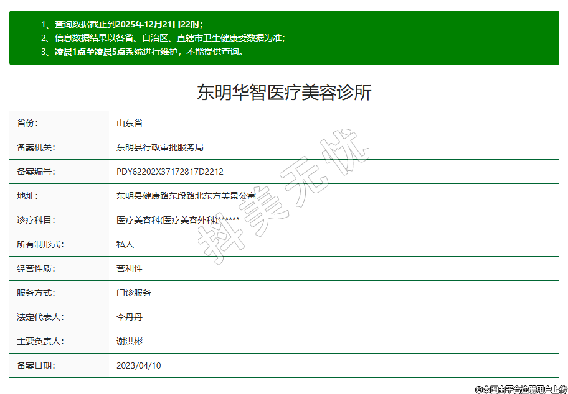Viewport: 568px width, 394px height.
Task: Click the footer note 本图由平台注册用户上传
Action: pyautogui.click(x=521, y=389)
